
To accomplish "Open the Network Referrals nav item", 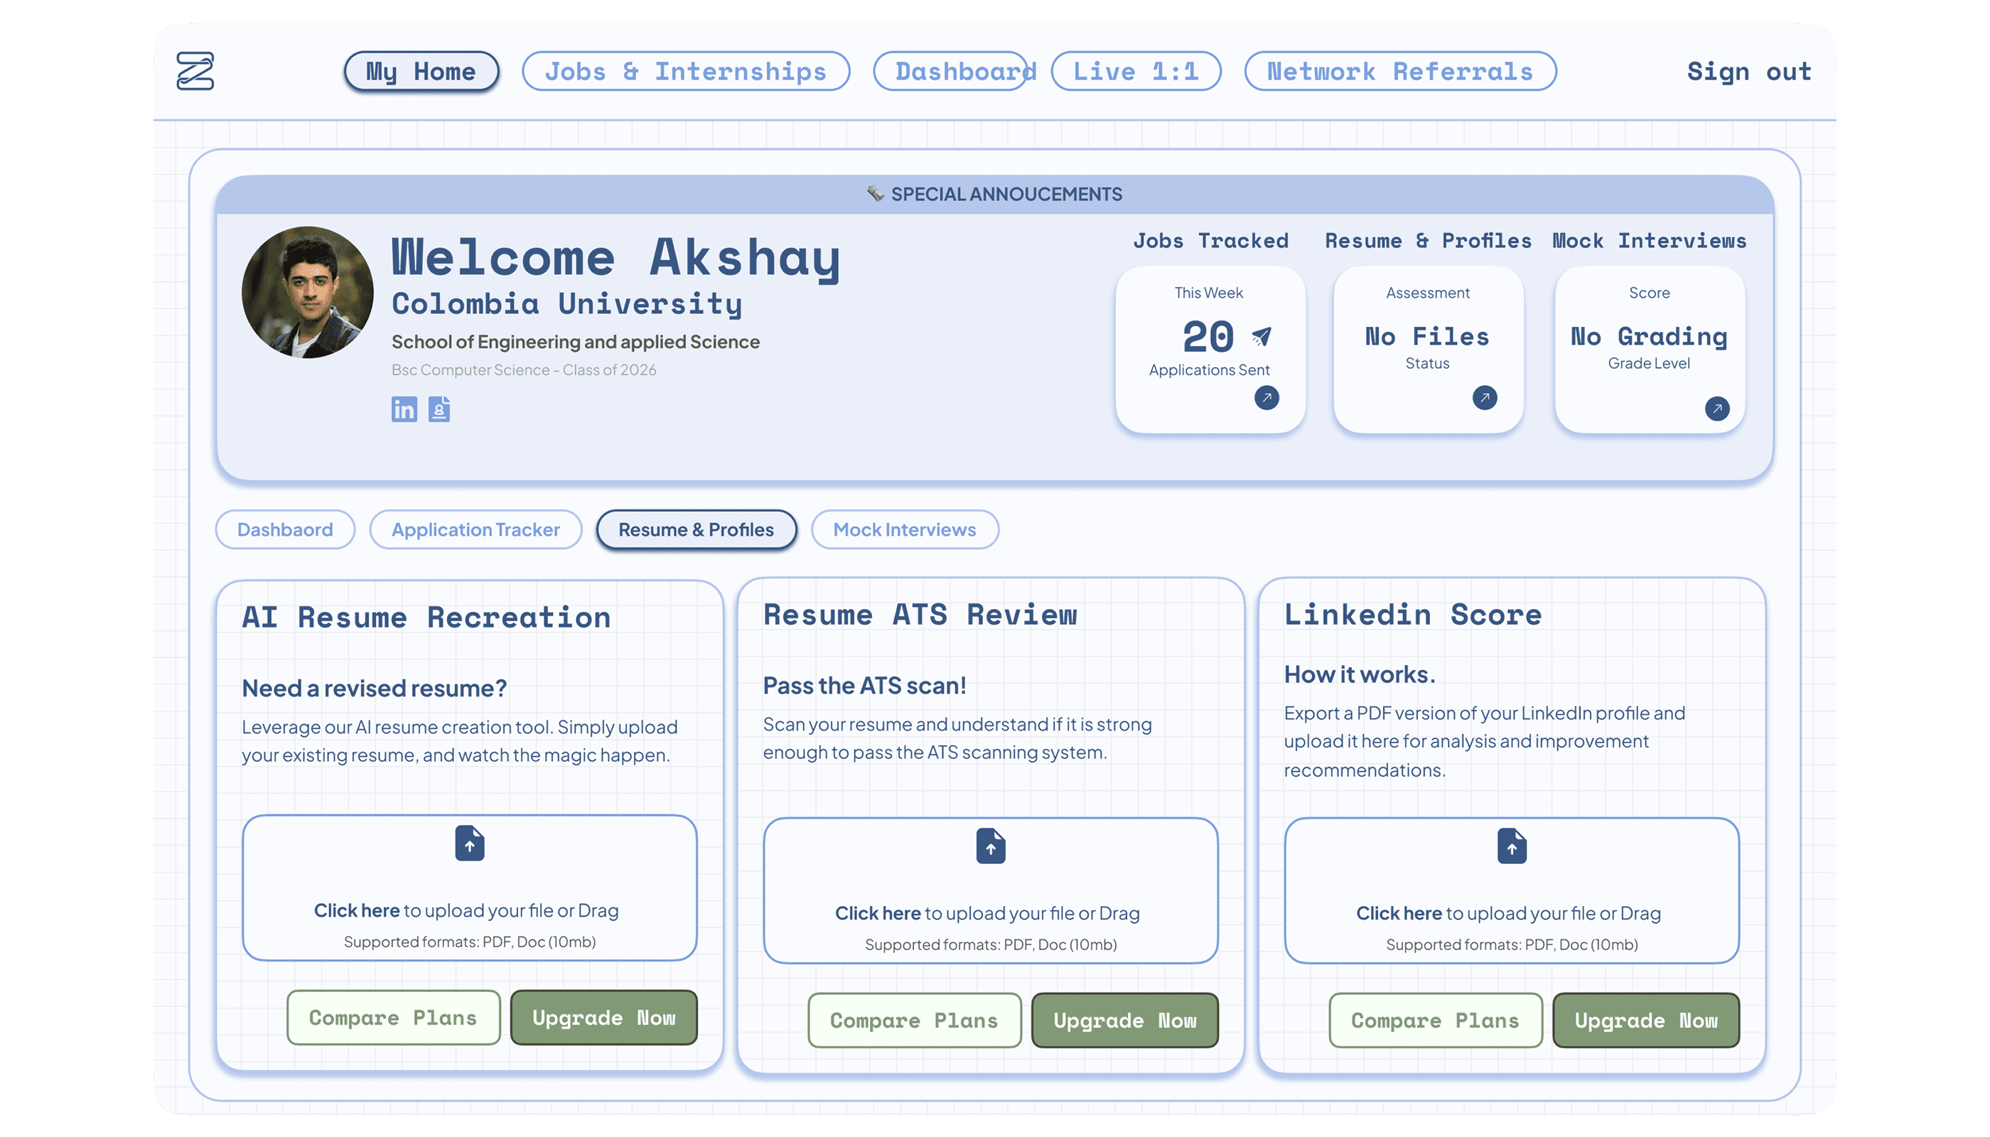I will [1399, 71].
